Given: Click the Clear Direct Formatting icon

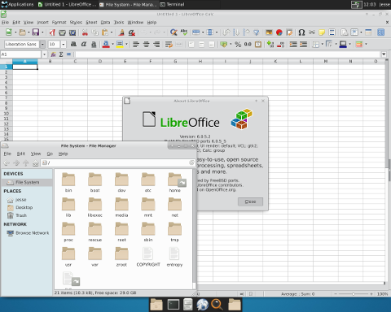Looking at the screenshot, I should [x=132, y=32].
